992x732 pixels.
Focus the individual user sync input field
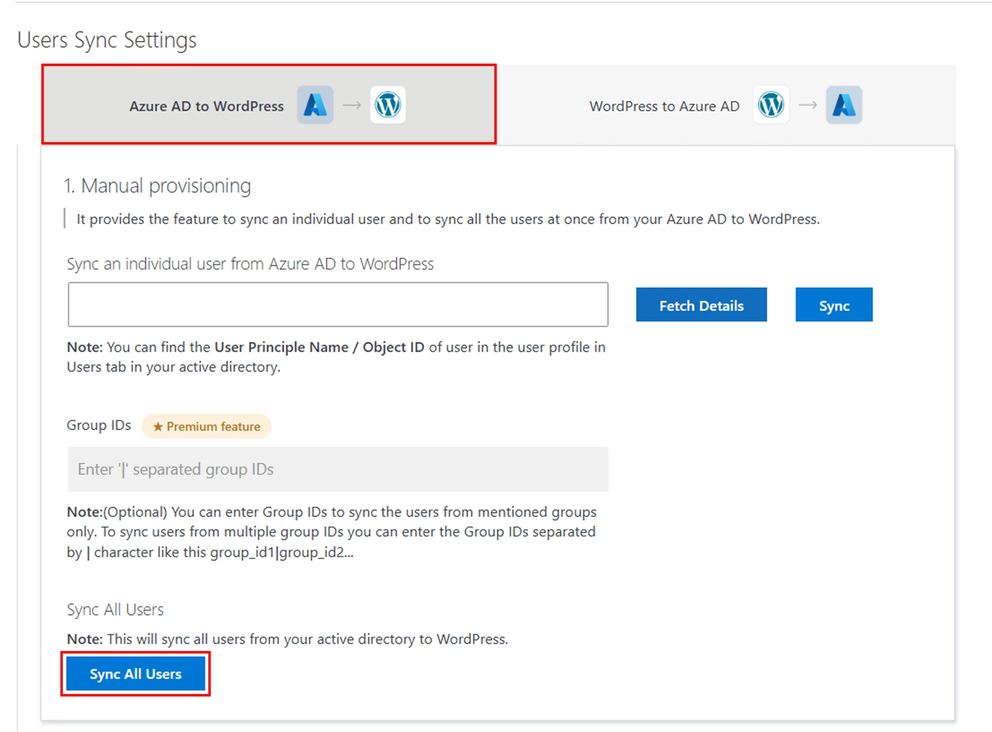338,304
